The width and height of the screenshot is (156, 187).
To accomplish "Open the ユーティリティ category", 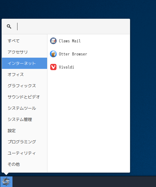I will point(24,153).
